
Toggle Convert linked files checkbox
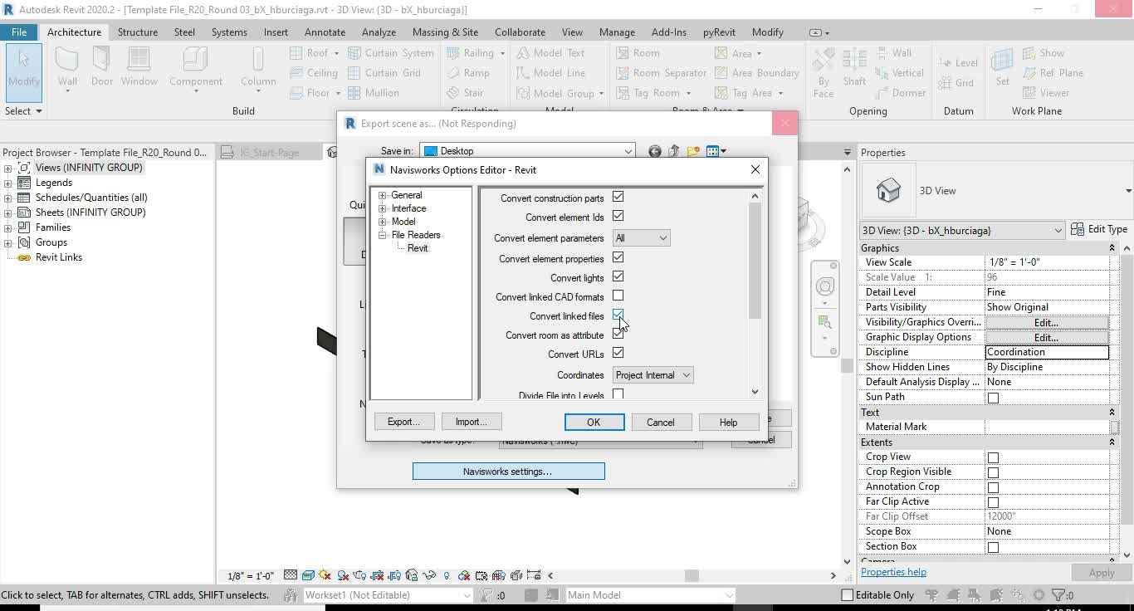click(x=618, y=315)
